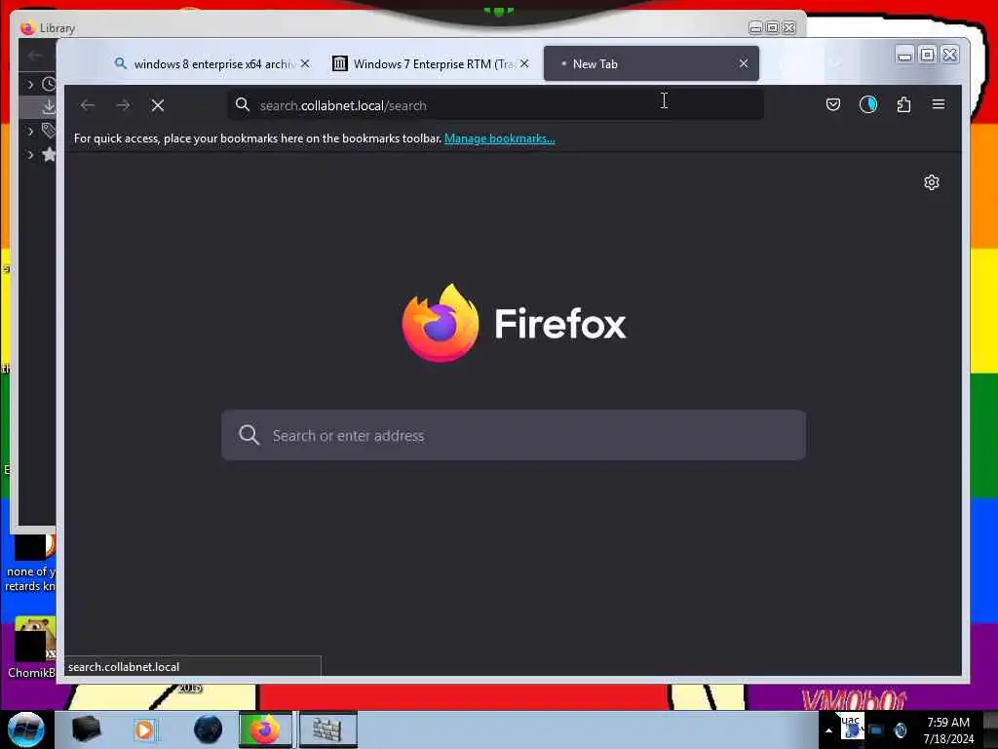Image resolution: width=998 pixels, height=749 pixels.
Task: Open the Save to Pocket button
Action: 833,104
